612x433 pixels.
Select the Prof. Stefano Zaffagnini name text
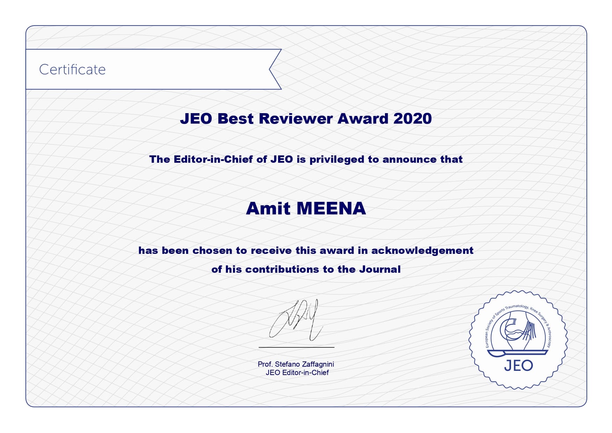[296, 364]
